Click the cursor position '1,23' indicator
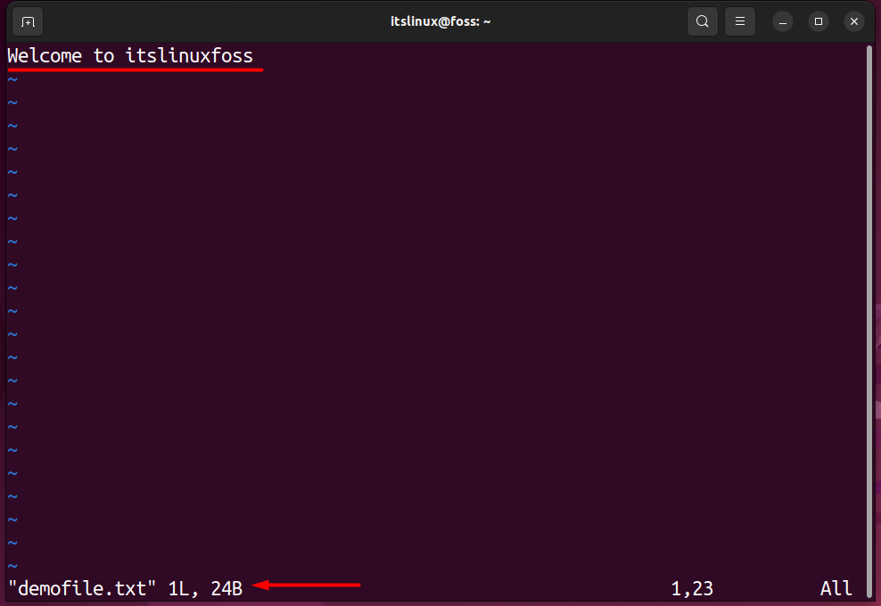This screenshot has height=606, width=881. (692, 588)
